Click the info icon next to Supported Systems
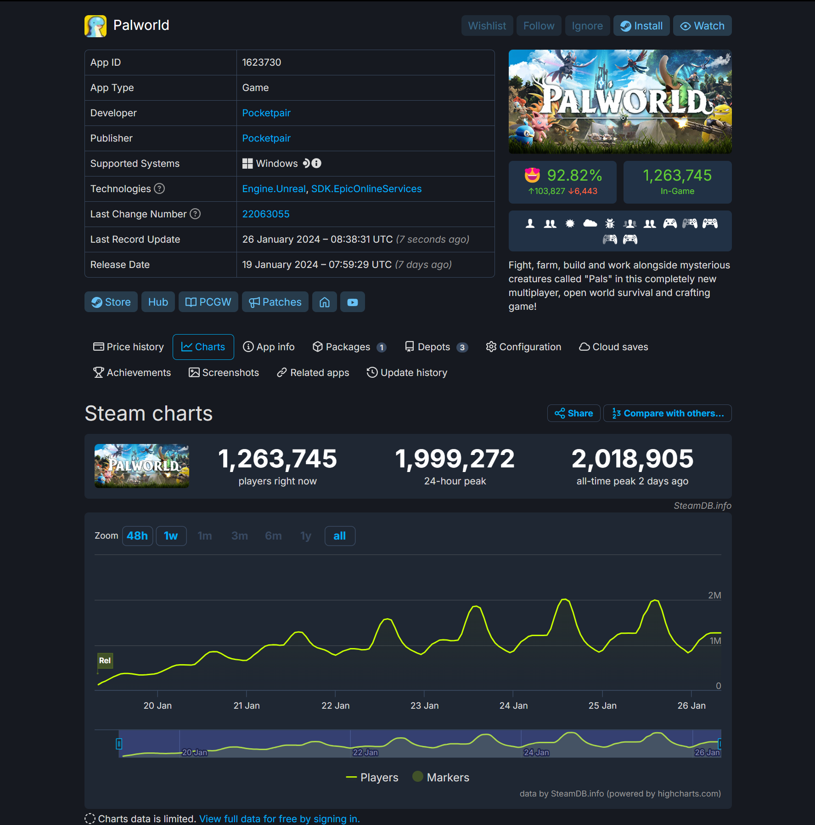Image resolution: width=815 pixels, height=825 pixels. 317,163
